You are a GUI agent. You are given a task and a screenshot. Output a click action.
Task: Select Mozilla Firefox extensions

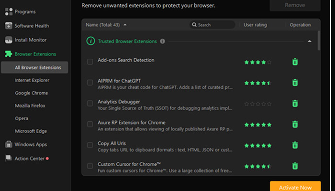tap(30, 106)
